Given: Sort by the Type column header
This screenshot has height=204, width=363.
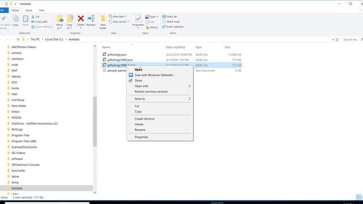Looking at the screenshot, I should click(199, 47).
